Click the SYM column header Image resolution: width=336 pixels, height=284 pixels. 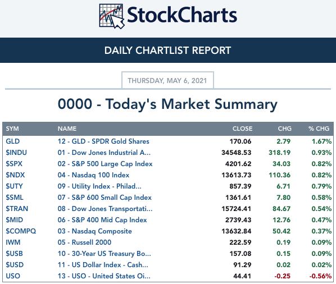point(12,129)
